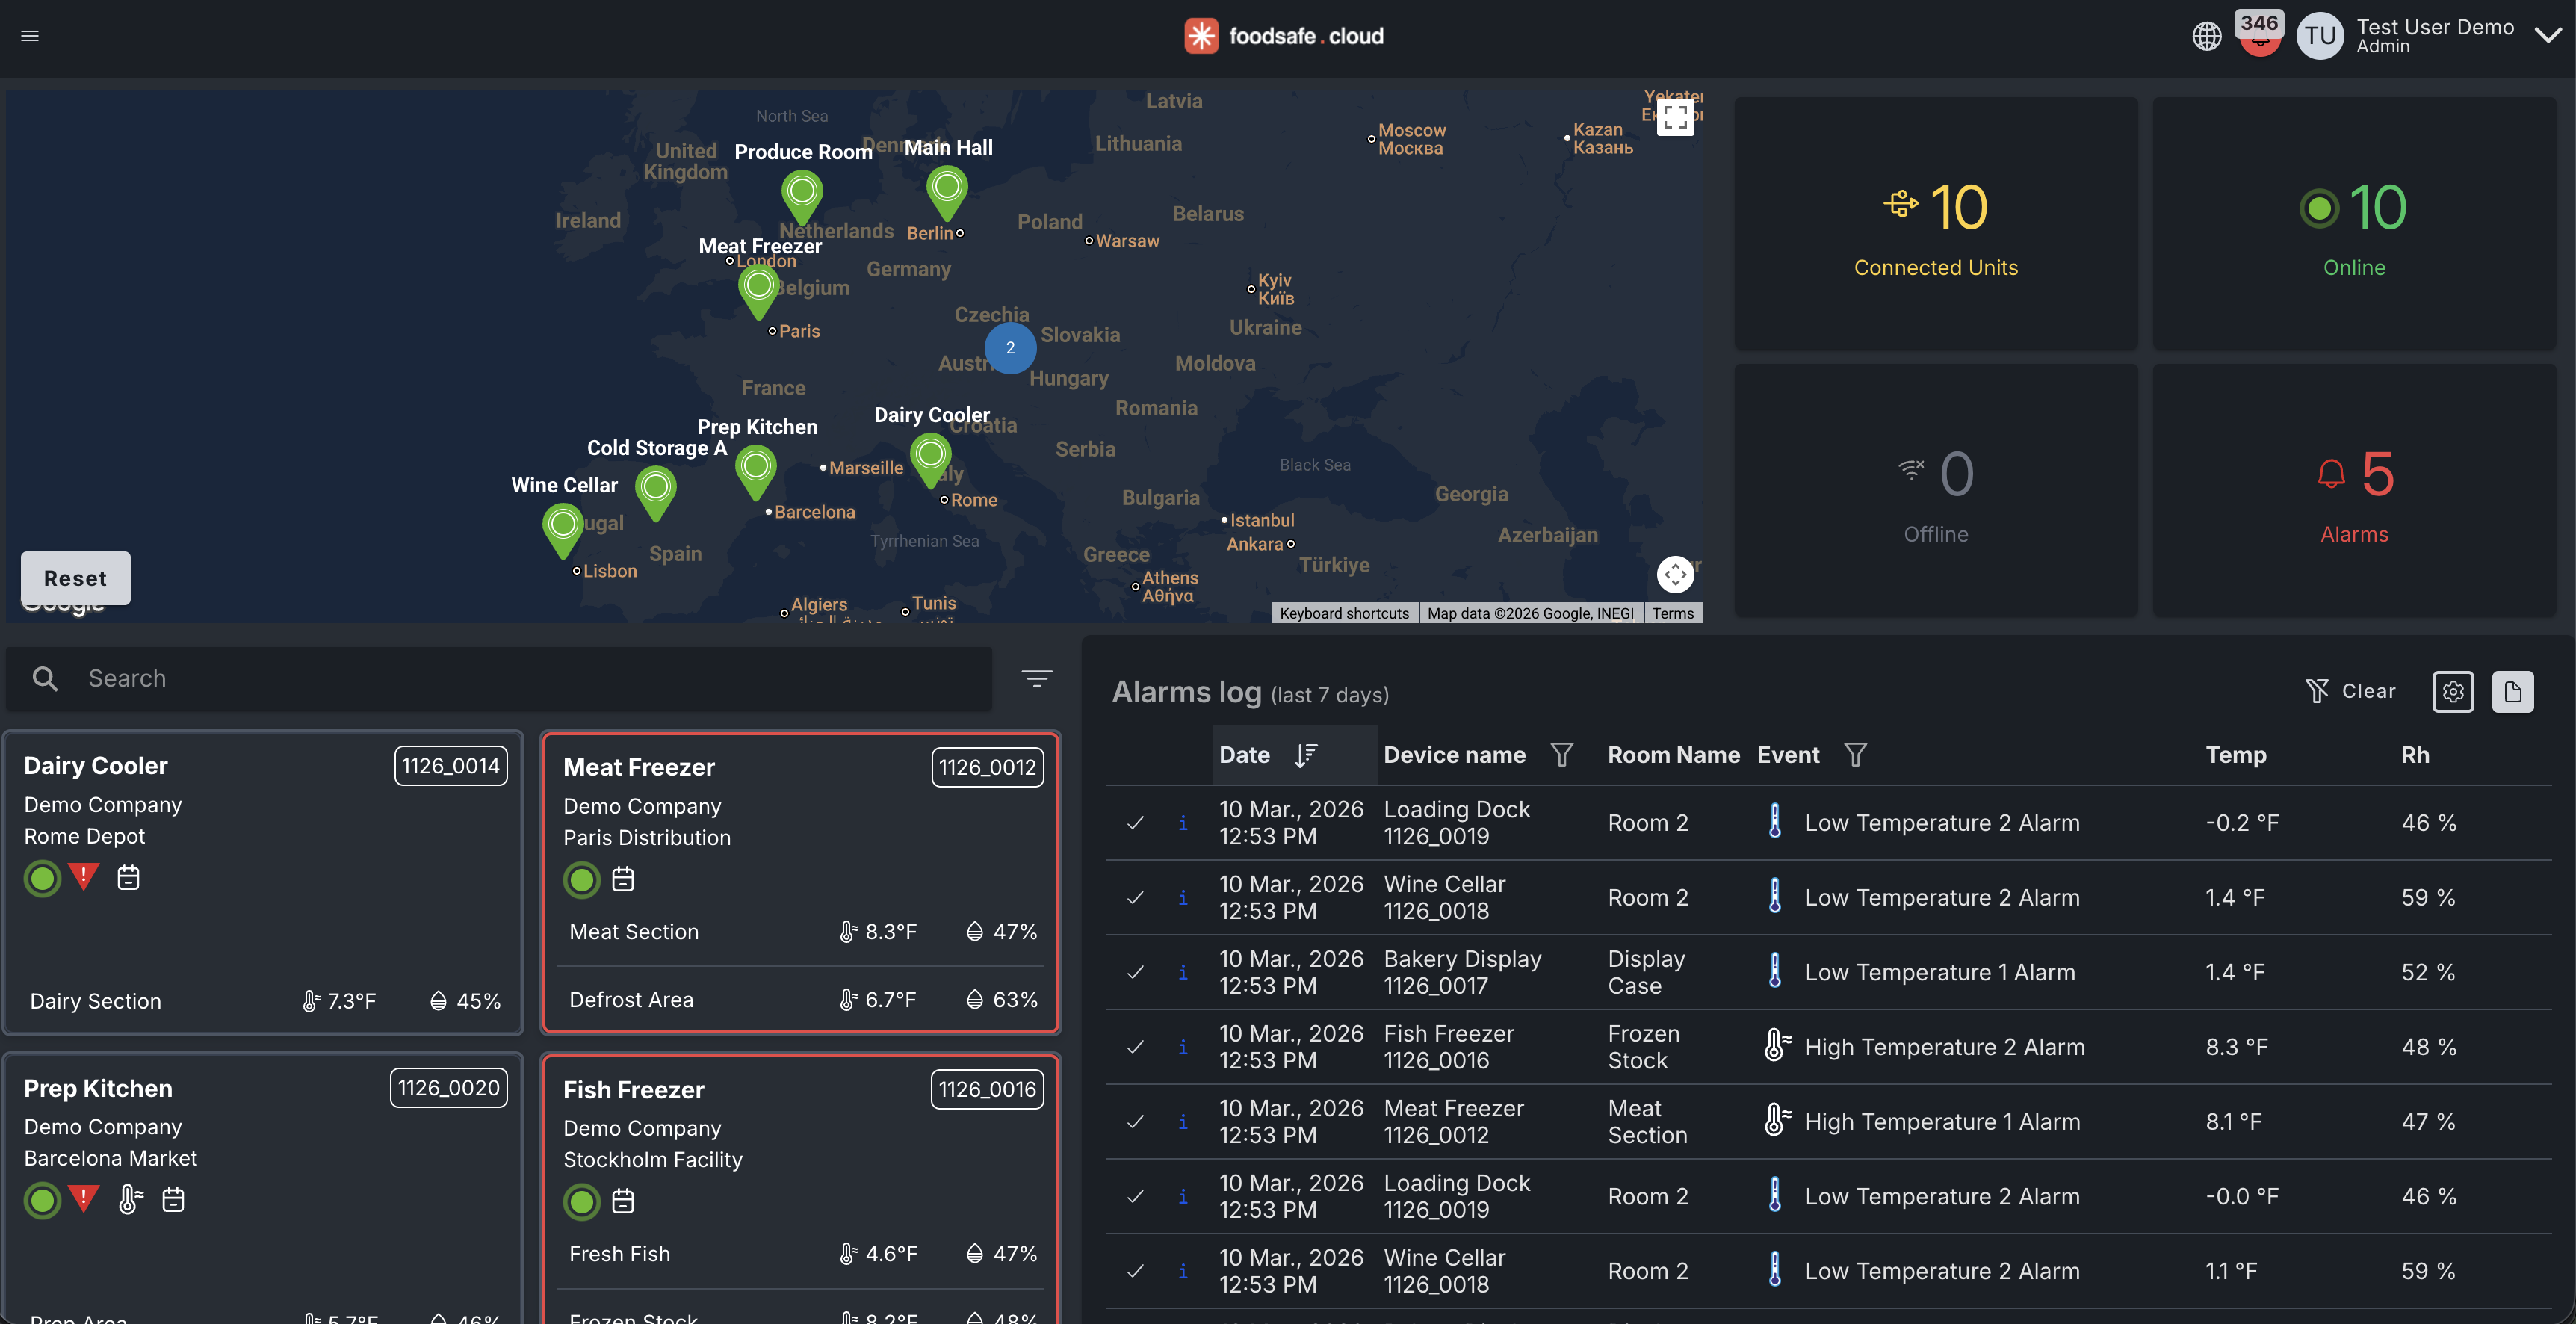Click the calendar icon on the Dairy Cooler card
The height and width of the screenshot is (1324, 2576).
(127, 878)
